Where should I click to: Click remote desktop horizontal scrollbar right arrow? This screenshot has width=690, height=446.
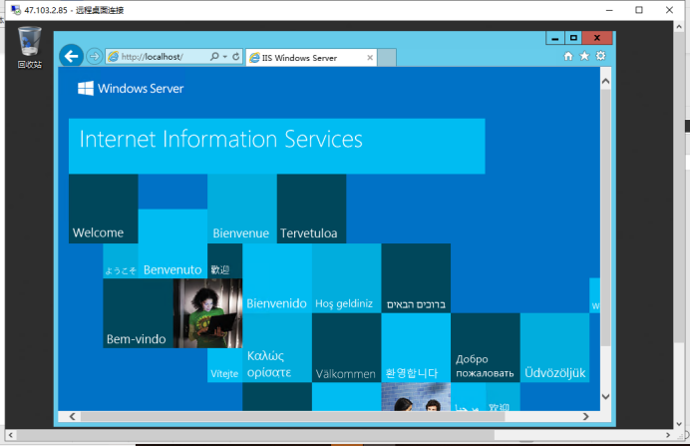668,435
